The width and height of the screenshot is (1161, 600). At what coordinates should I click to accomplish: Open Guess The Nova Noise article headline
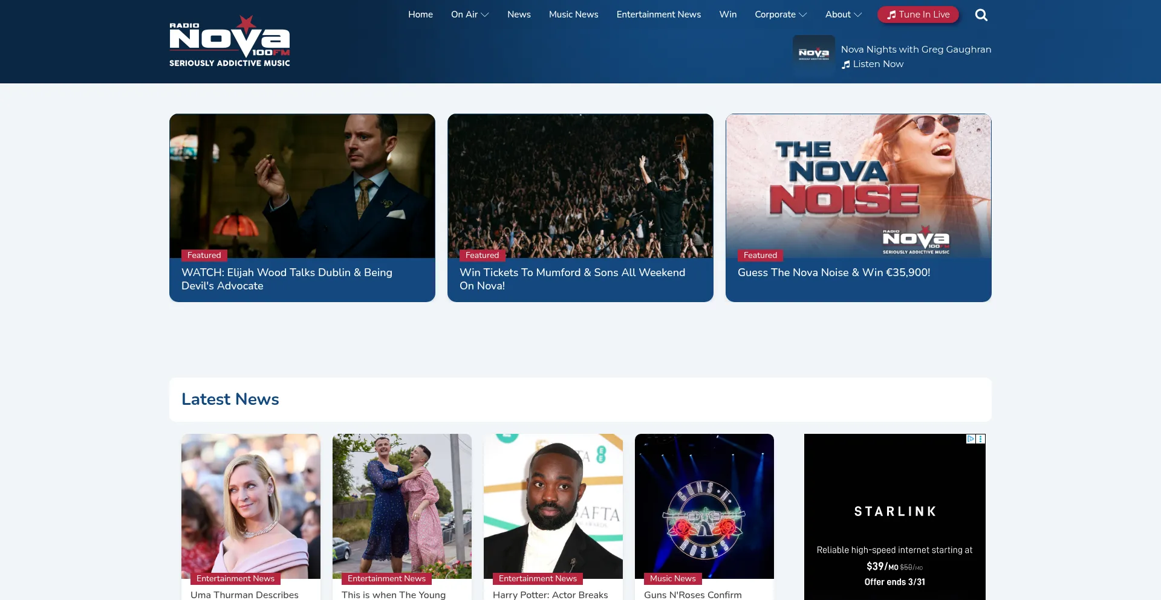point(834,273)
